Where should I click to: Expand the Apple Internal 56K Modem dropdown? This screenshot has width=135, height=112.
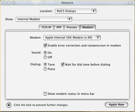[72, 38]
